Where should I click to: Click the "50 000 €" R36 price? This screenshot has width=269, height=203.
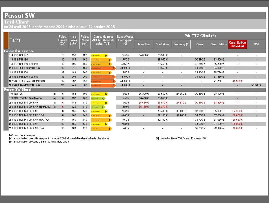pos(256,85)
